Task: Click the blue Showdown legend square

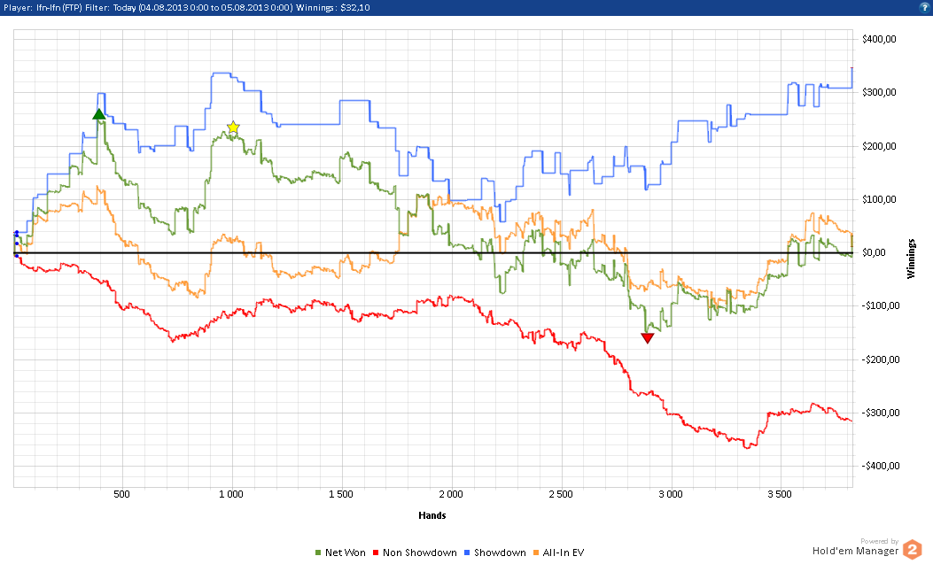Action: pyautogui.click(x=468, y=552)
